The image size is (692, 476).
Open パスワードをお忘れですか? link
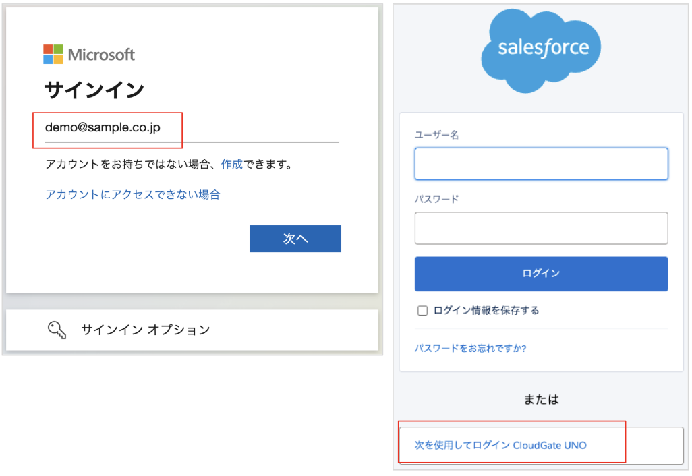(x=470, y=349)
